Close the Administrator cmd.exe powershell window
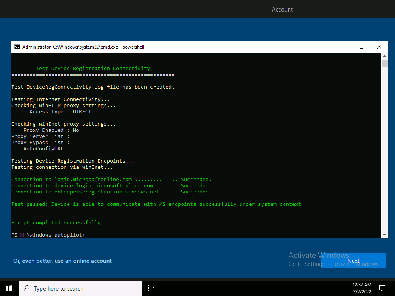 (379, 47)
